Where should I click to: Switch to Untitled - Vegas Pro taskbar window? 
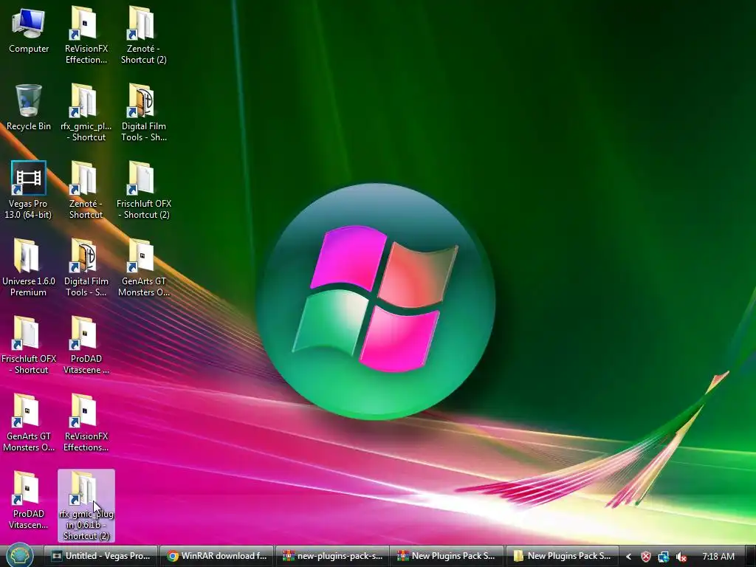coord(100,556)
